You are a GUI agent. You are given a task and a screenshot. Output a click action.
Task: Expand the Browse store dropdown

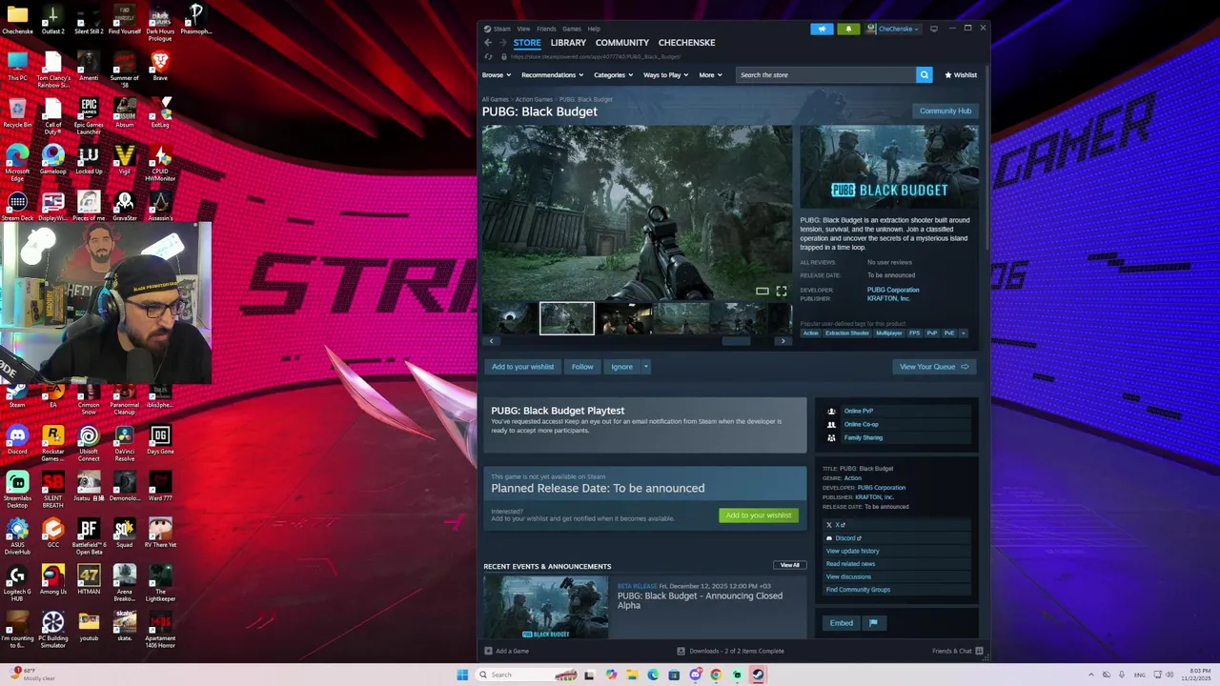[497, 74]
